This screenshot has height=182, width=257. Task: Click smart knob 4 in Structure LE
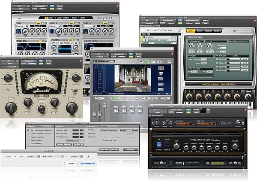(218, 97)
